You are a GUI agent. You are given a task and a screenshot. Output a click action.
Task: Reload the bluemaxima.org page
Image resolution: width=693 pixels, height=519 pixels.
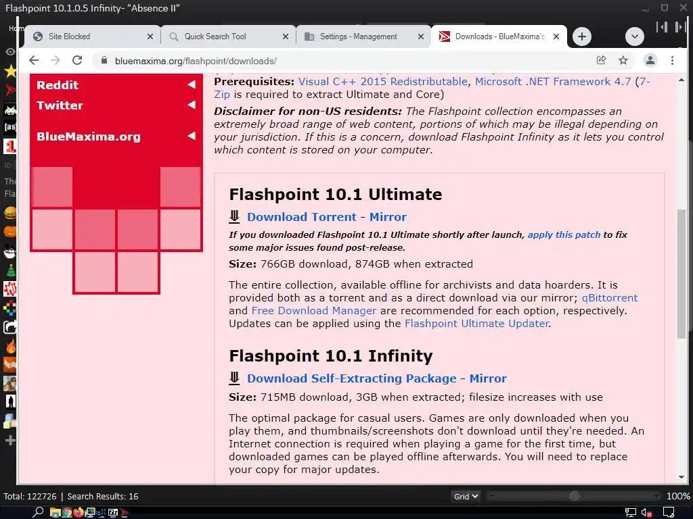pyautogui.click(x=77, y=60)
